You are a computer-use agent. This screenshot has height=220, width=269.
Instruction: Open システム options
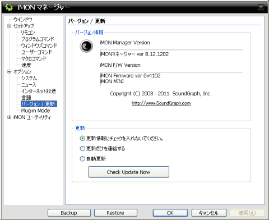[x=29, y=78]
